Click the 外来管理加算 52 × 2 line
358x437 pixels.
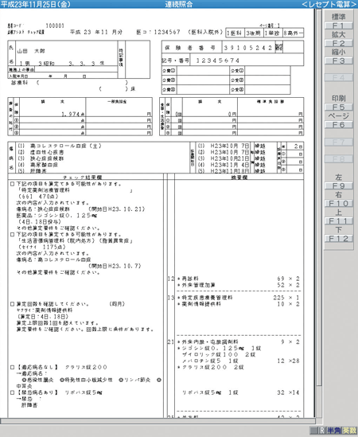coord(239,285)
